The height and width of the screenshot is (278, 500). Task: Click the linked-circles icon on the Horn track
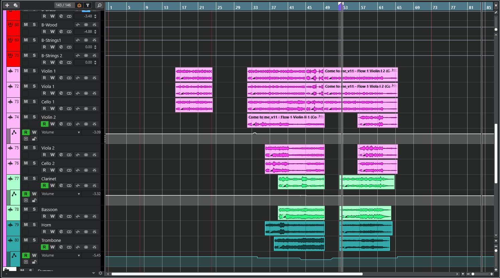69,232
